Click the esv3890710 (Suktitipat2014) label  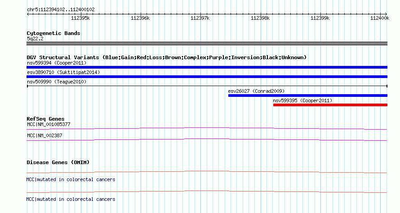point(63,72)
